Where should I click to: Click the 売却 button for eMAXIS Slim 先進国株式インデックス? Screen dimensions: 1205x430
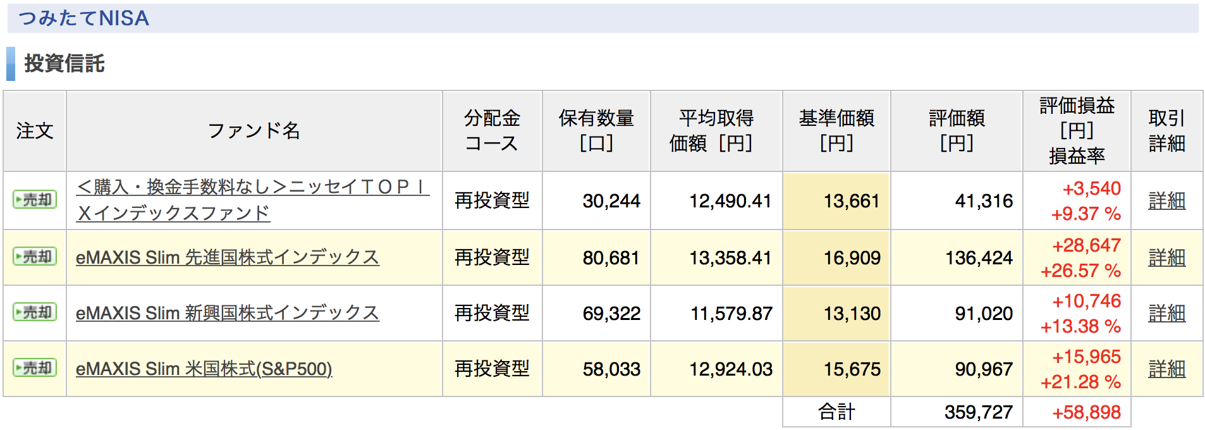[x=35, y=257]
